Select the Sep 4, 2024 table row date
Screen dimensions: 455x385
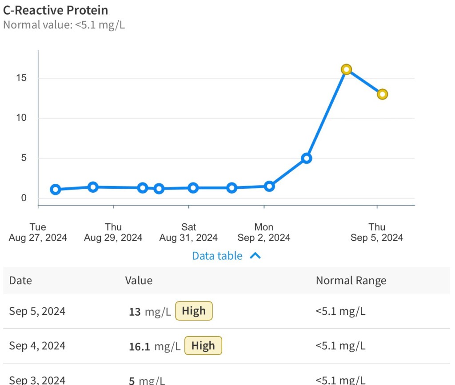coord(37,345)
